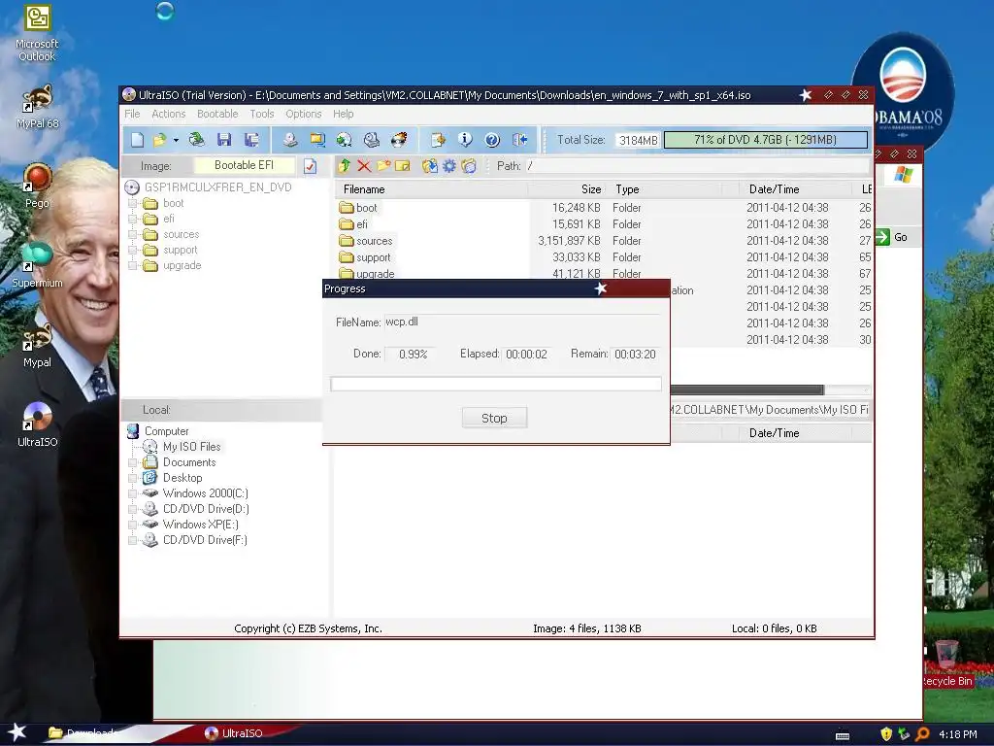994x746 pixels.
Task: Click the disc with green arrows convert icon
Action: (x=345, y=140)
